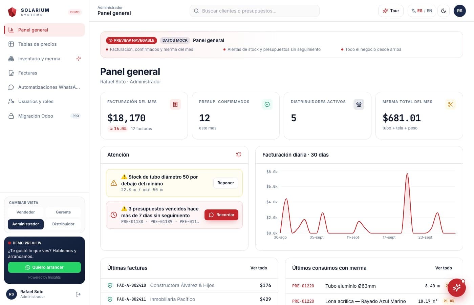Click the $429 invoice amount

(x=265, y=299)
